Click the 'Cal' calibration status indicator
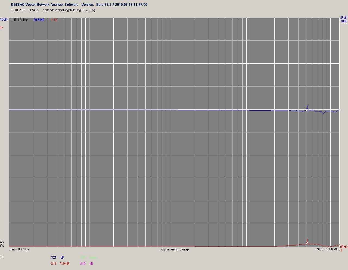 click(x=2, y=246)
